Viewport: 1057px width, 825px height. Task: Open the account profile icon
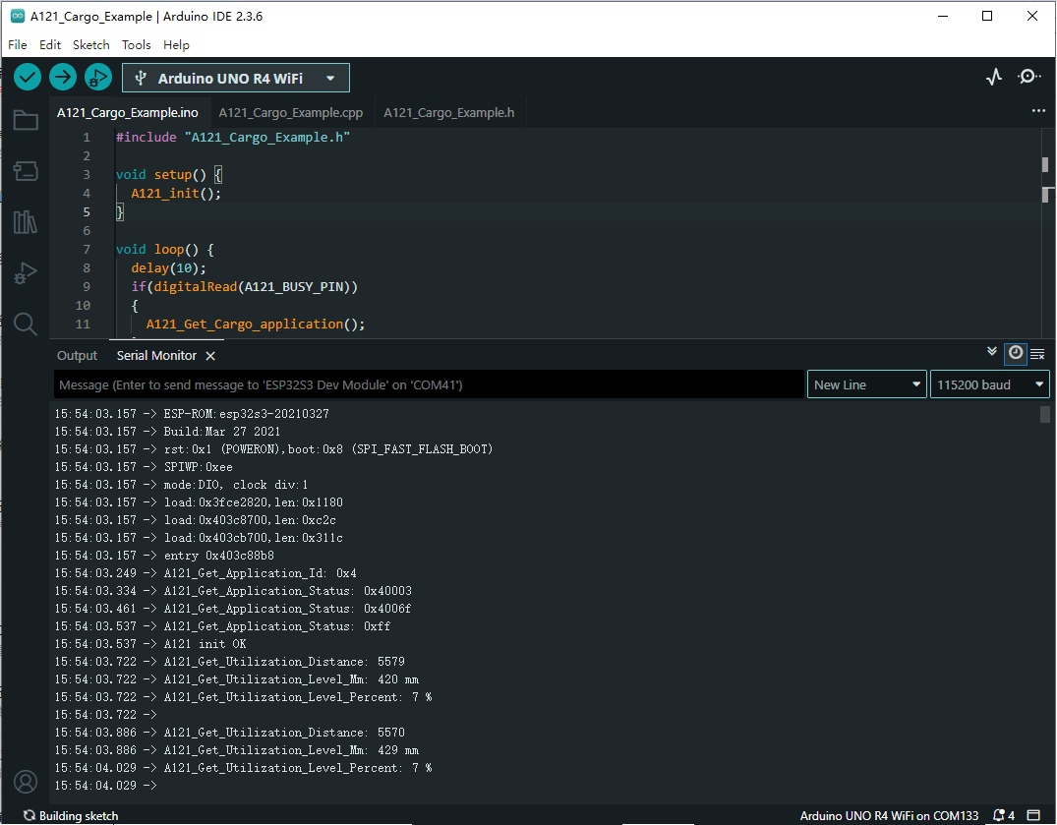pyautogui.click(x=26, y=782)
